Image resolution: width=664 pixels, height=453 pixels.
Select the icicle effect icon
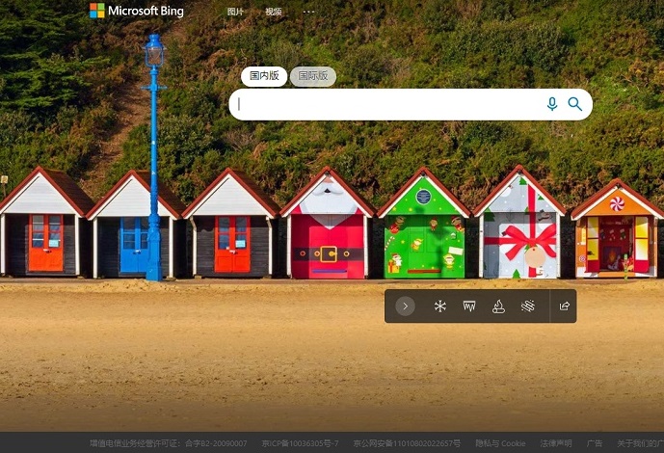(x=469, y=306)
